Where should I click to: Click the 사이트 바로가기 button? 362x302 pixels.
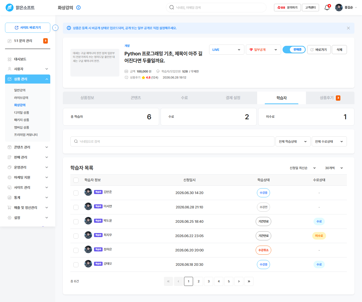28,28
